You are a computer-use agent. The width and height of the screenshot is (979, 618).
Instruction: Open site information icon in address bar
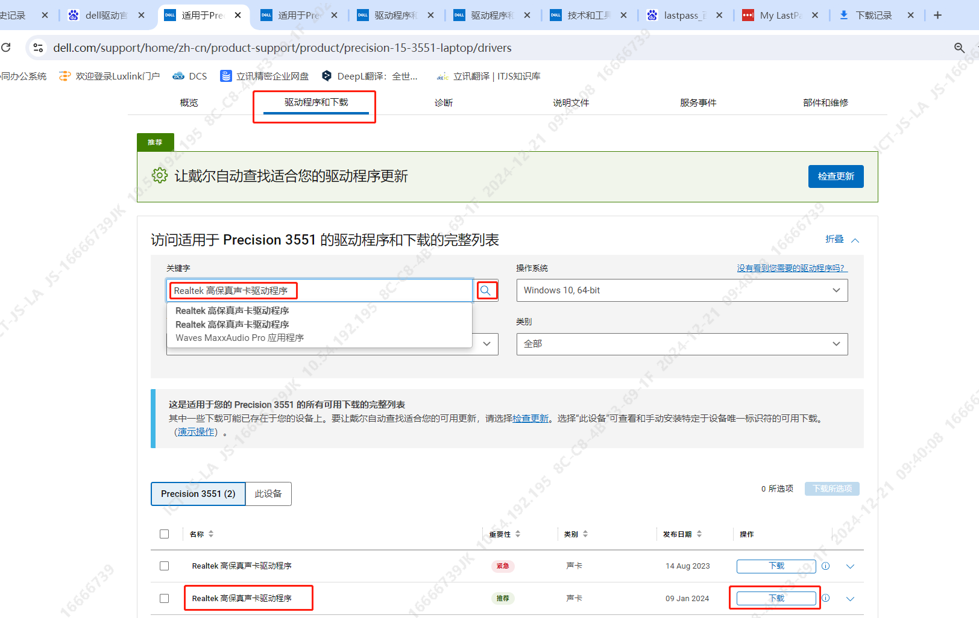coord(38,47)
